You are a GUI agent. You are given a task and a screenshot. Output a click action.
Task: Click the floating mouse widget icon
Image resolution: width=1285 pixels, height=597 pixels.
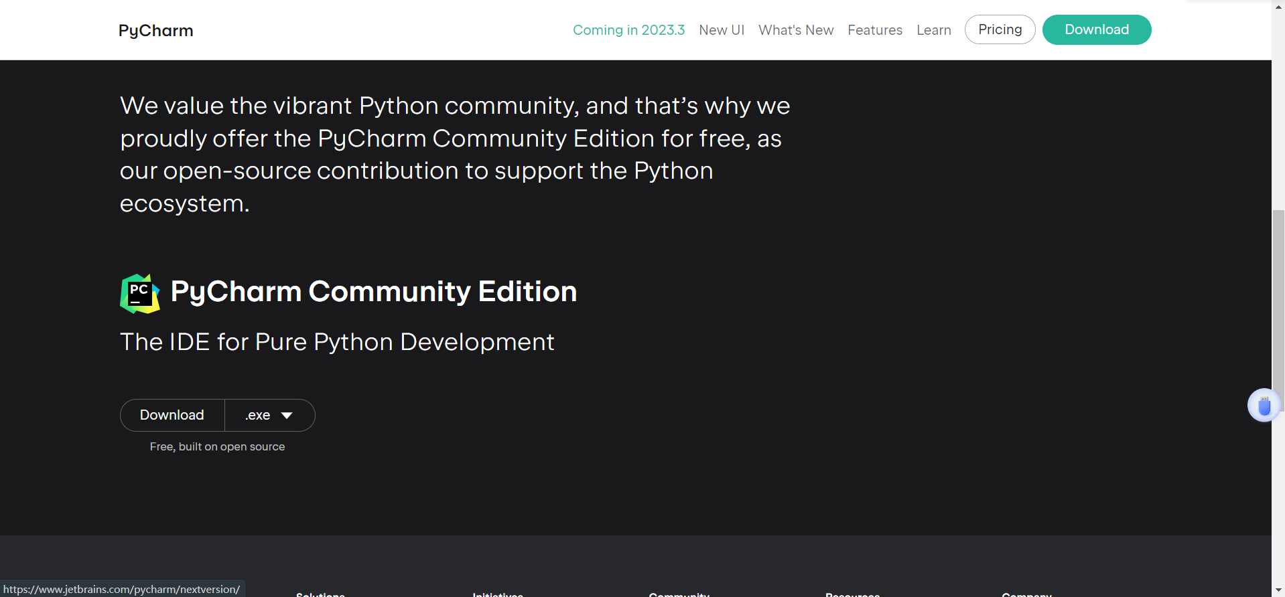[1264, 406]
